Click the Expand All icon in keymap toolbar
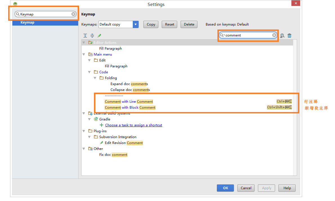The image size is (335, 201). tap(85, 36)
